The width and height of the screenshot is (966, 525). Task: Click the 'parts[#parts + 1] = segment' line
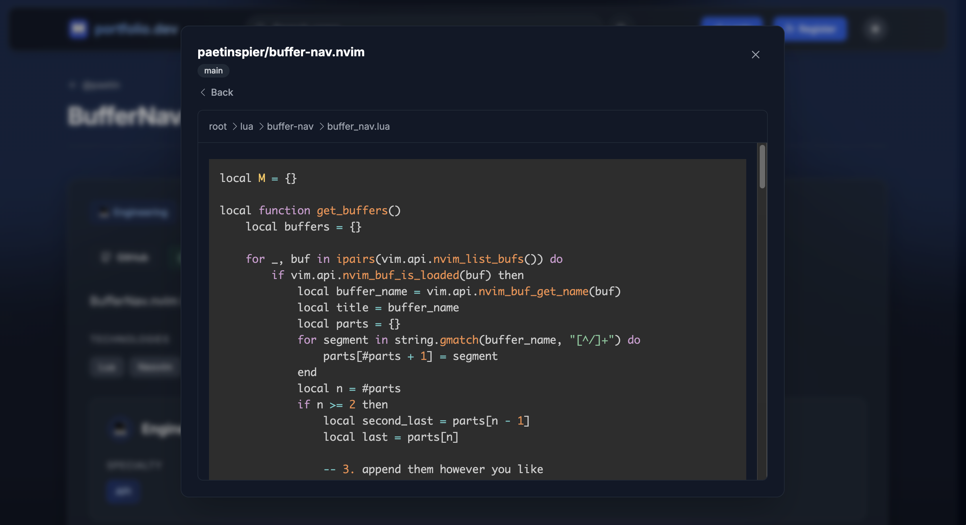click(x=410, y=356)
